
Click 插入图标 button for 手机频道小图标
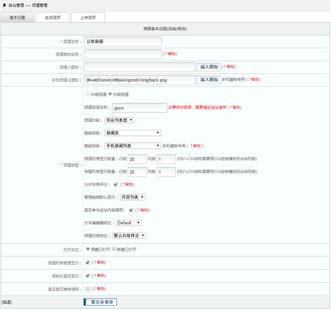[208, 80]
